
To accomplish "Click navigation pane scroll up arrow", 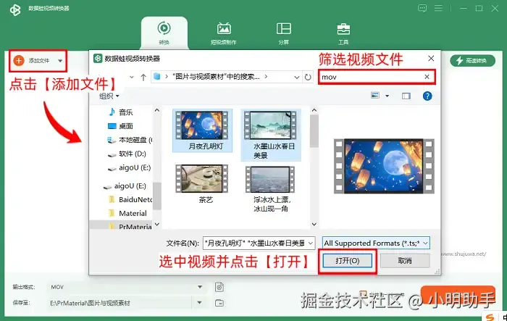I will 157,110.
